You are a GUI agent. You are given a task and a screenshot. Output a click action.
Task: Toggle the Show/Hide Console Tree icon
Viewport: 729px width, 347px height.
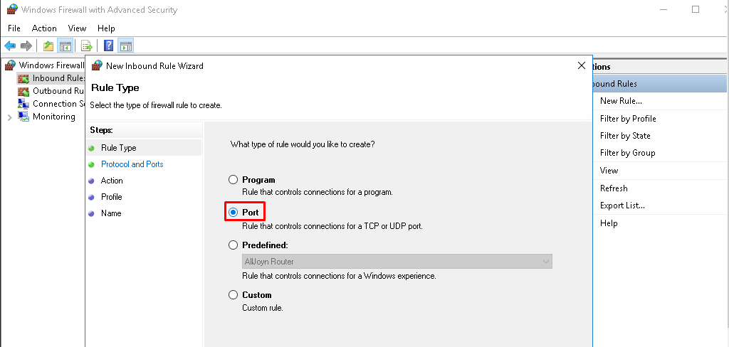click(65, 46)
